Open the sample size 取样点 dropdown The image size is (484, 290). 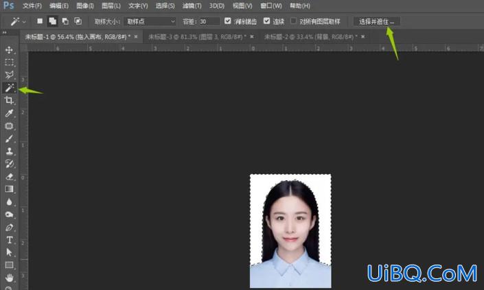tap(150, 21)
